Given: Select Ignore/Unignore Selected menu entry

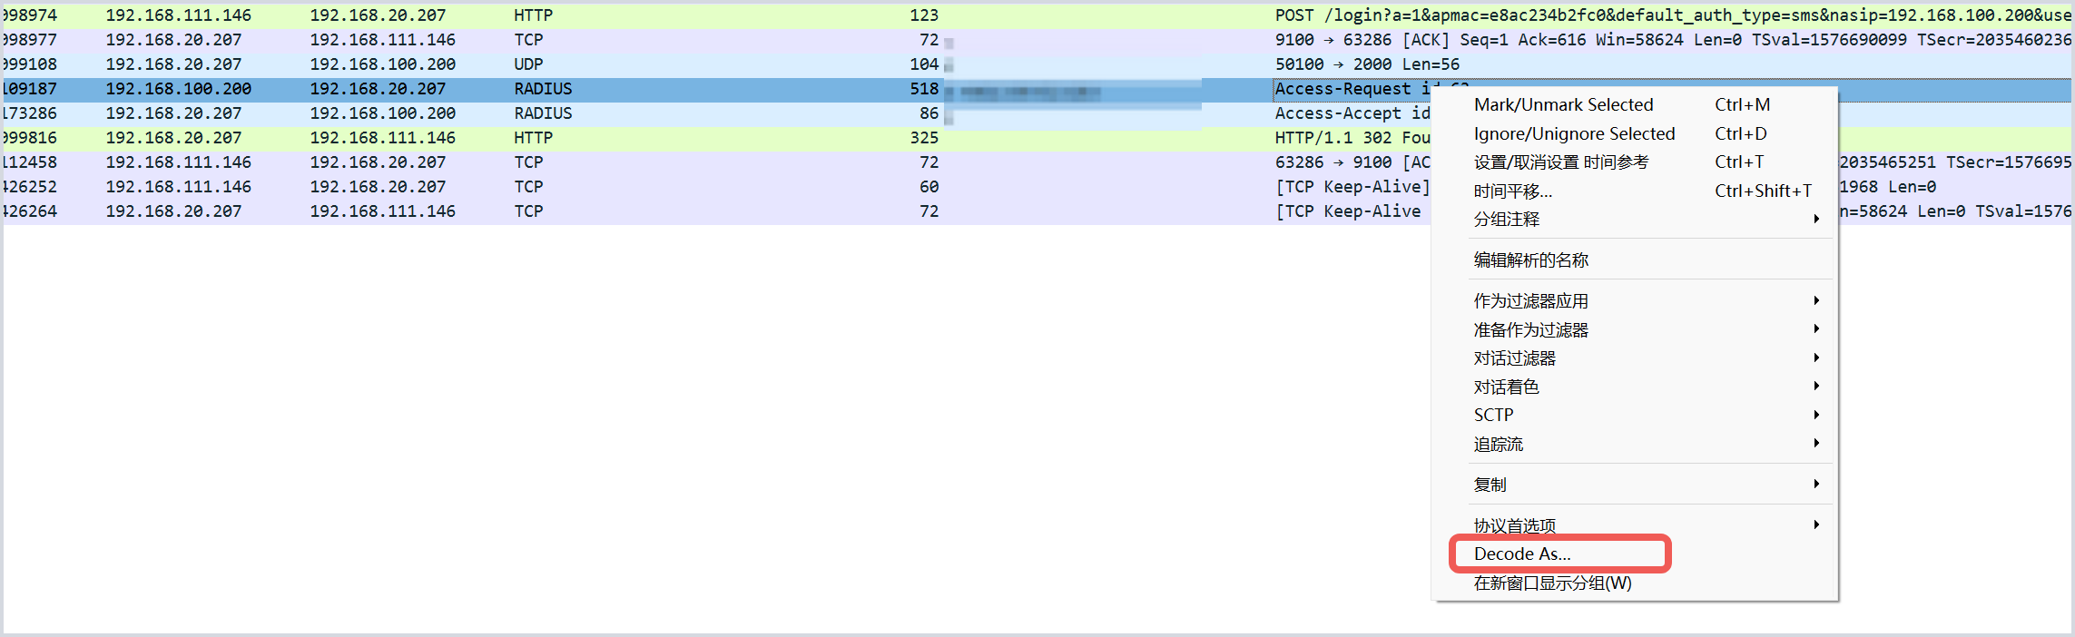Looking at the screenshot, I should pyautogui.click(x=1634, y=133).
